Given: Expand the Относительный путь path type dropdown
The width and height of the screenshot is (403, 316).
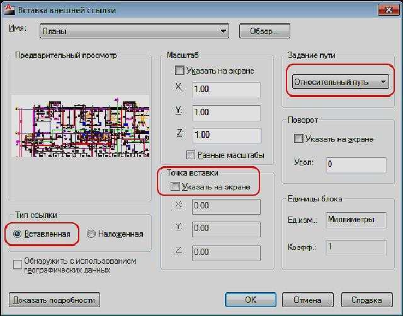Looking at the screenshot, I should (x=340, y=82).
